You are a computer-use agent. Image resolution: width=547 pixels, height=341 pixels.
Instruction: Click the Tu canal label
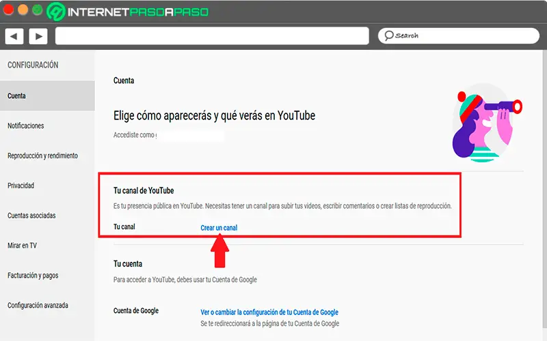pos(124,226)
